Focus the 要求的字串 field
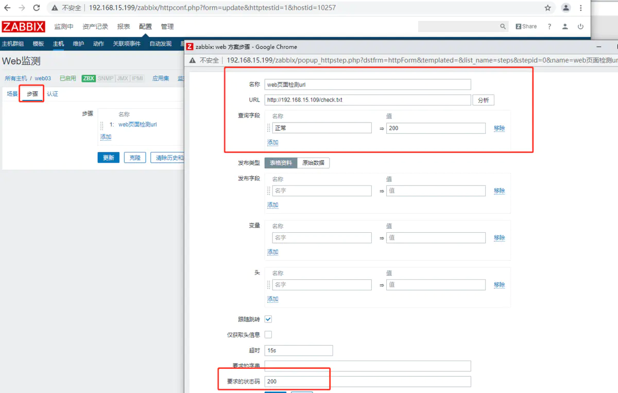This screenshot has width=618, height=393. point(368,366)
